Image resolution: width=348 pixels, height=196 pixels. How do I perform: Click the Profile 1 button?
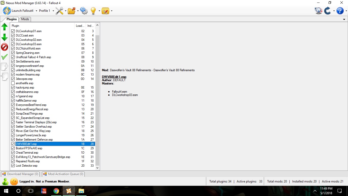(x=45, y=11)
